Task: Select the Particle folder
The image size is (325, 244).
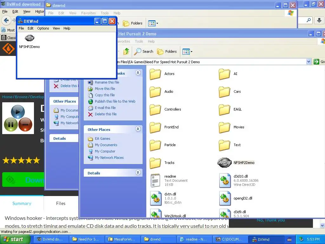Action: coord(163,145)
